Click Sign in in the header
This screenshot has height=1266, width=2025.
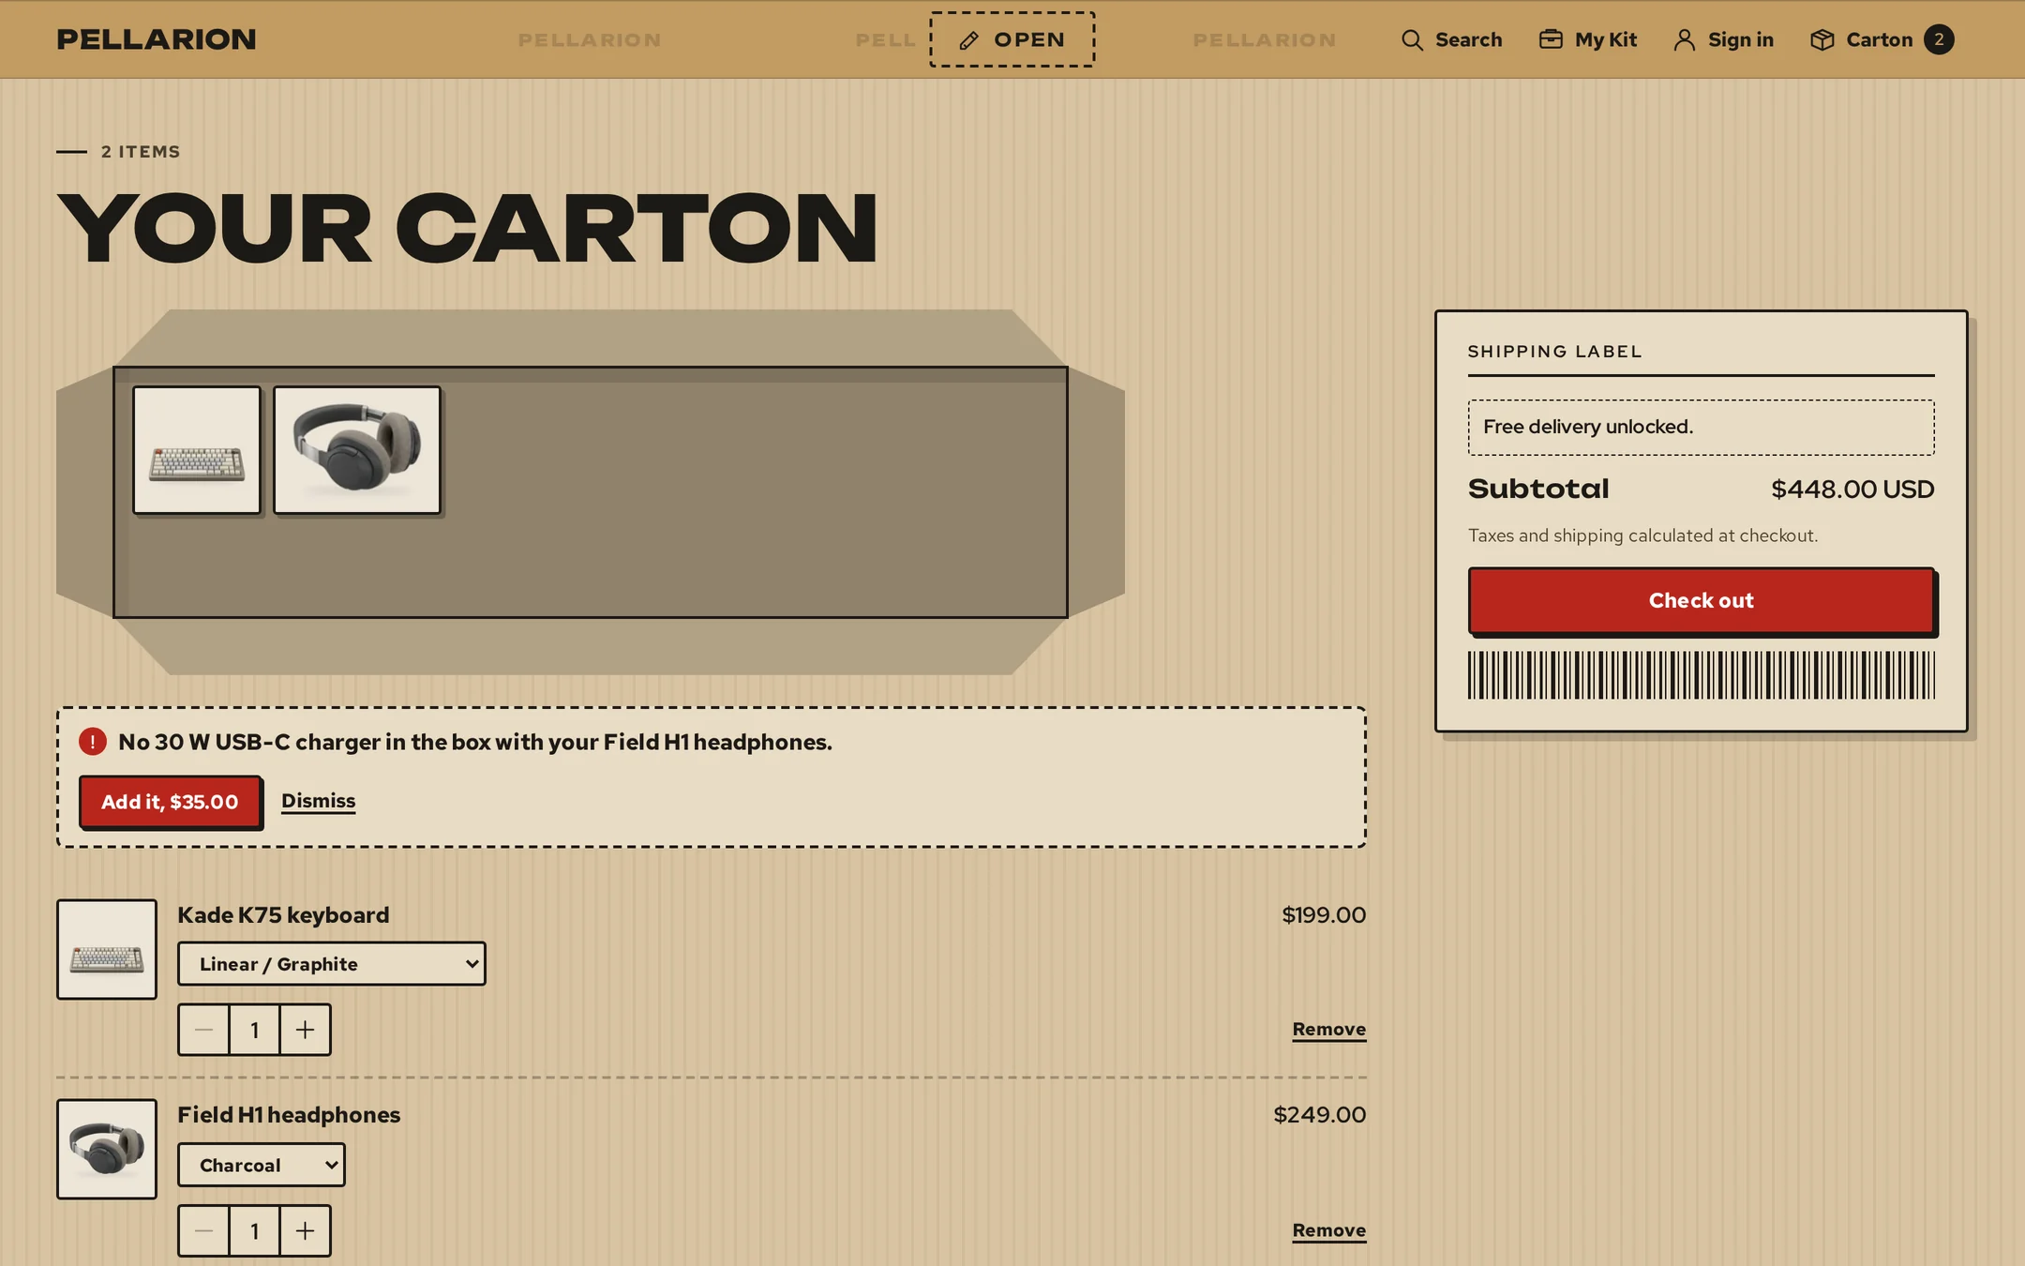click(1724, 39)
